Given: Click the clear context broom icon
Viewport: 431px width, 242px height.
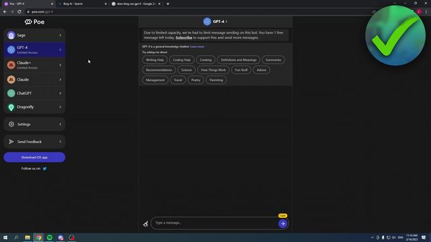Looking at the screenshot, I should pyautogui.click(x=145, y=224).
